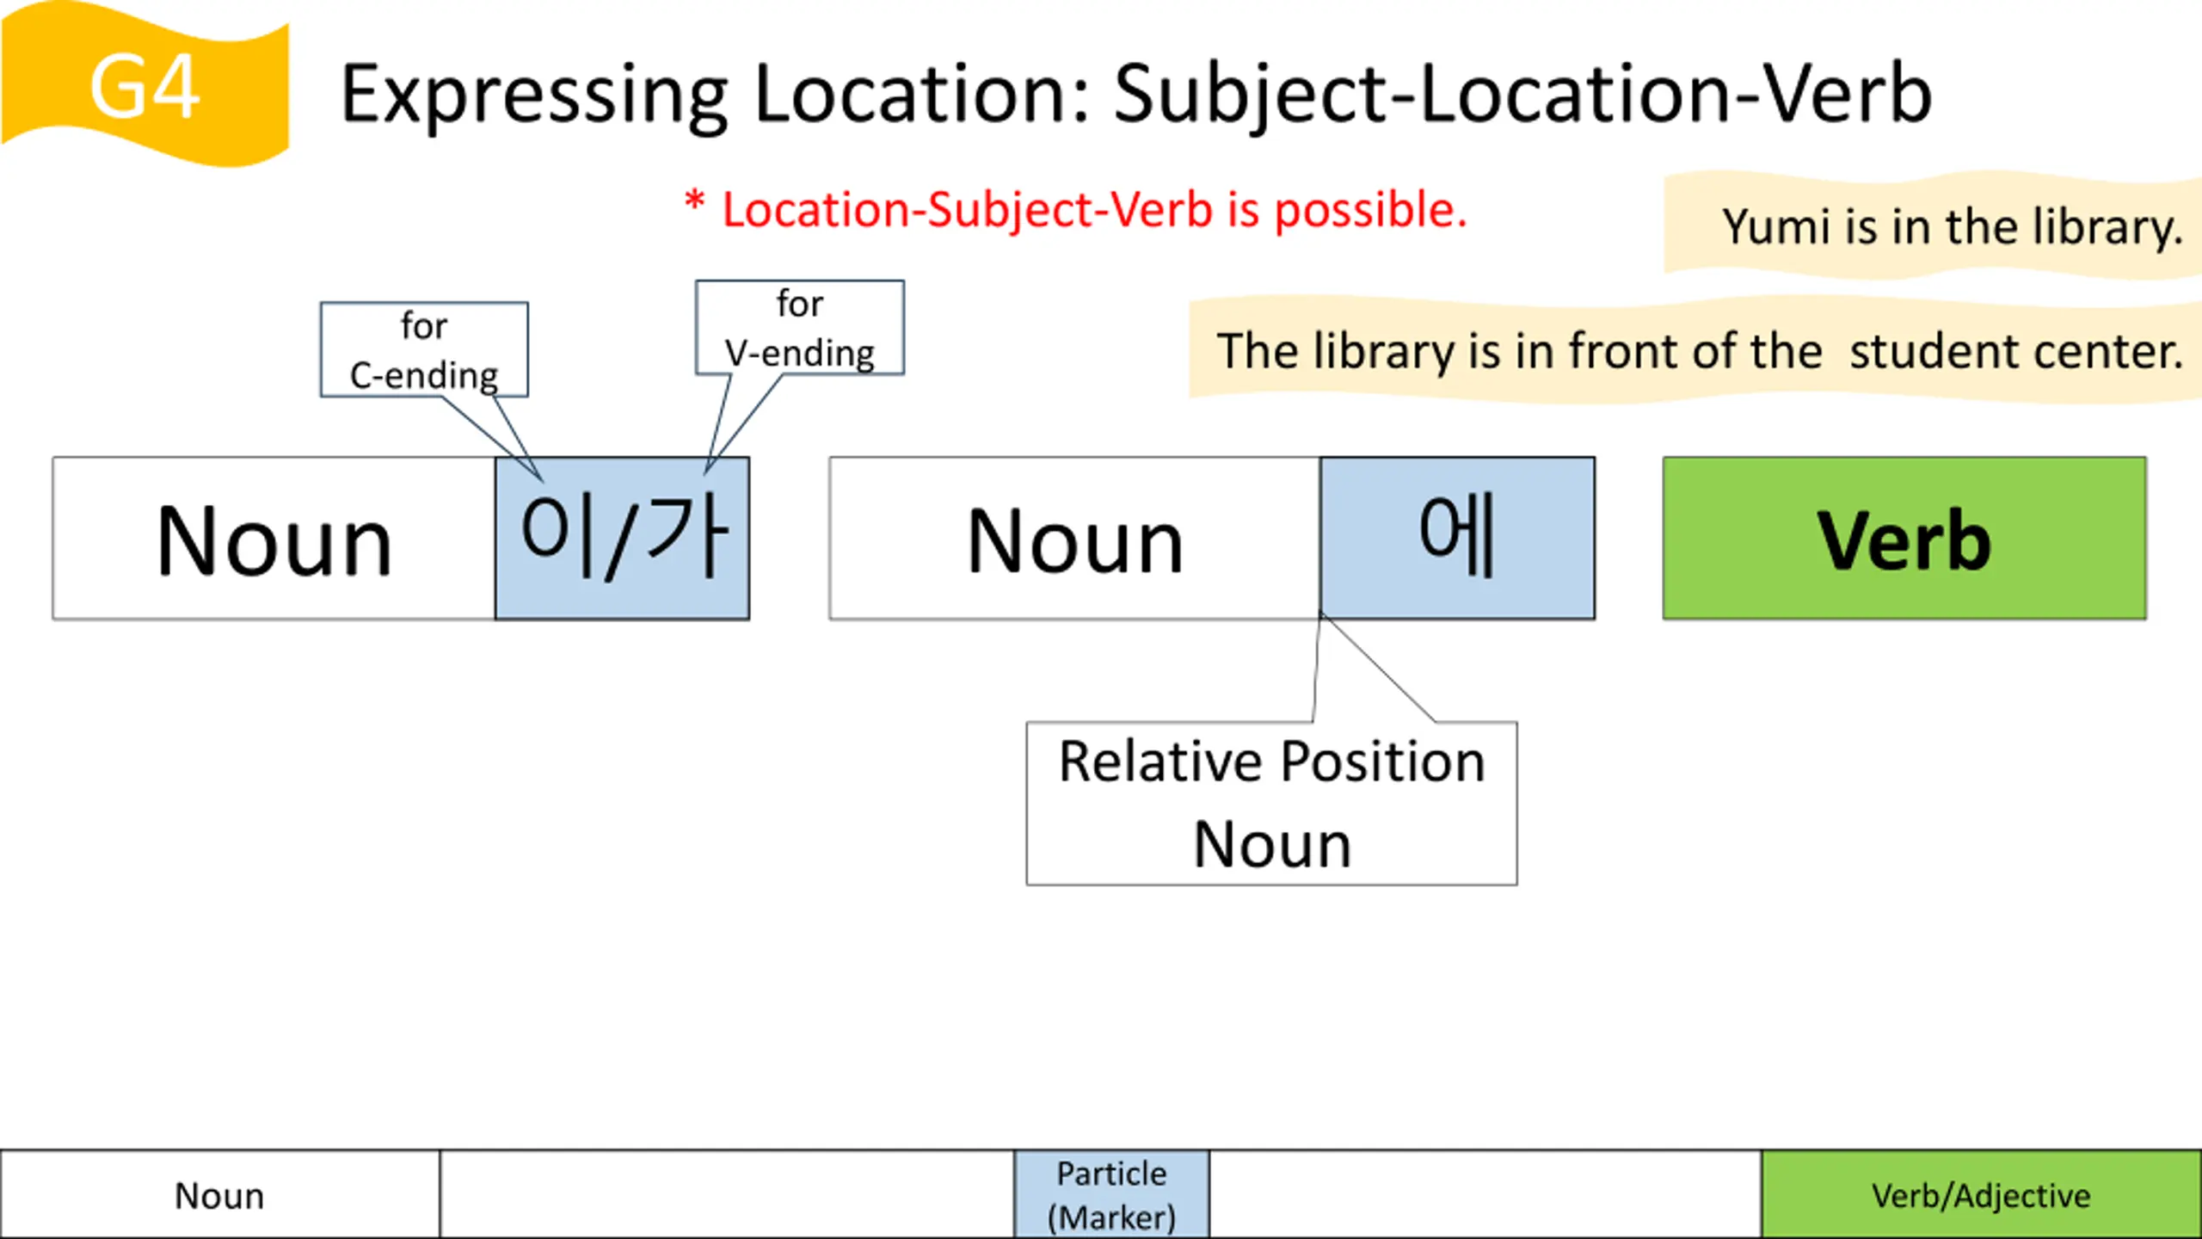Viewport: 2202px width, 1239px height.
Task: Click the red Location-Subject-Verb note
Action: [x=1075, y=210]
